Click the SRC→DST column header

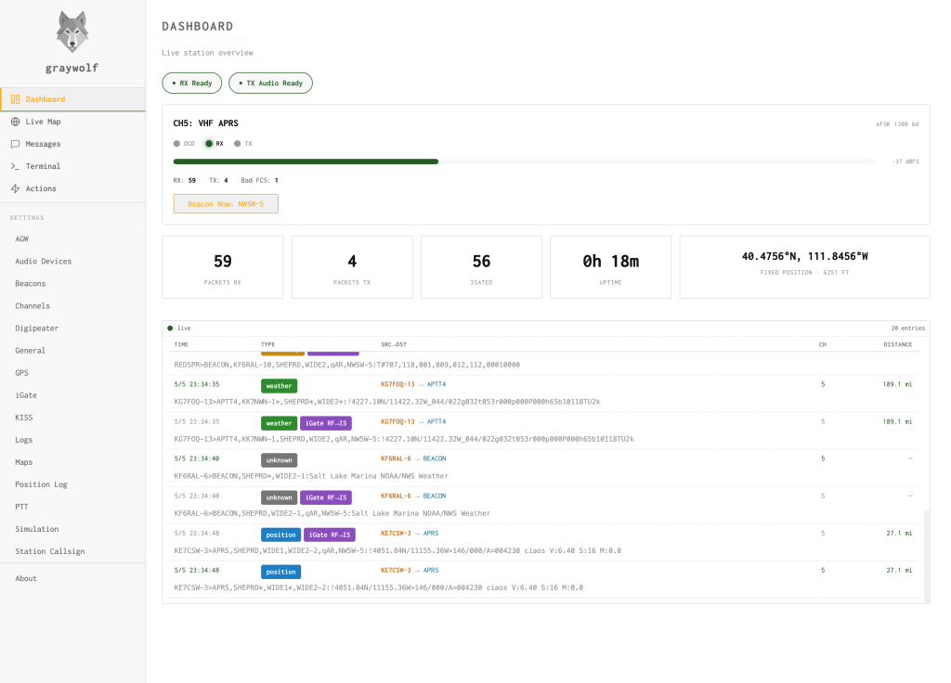(x=394, y=344)
